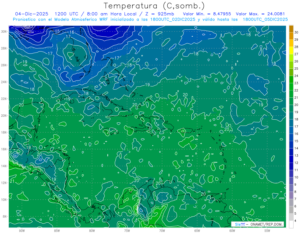
Task: Click the "12N" latitude axis label
Action: [4, 183]
